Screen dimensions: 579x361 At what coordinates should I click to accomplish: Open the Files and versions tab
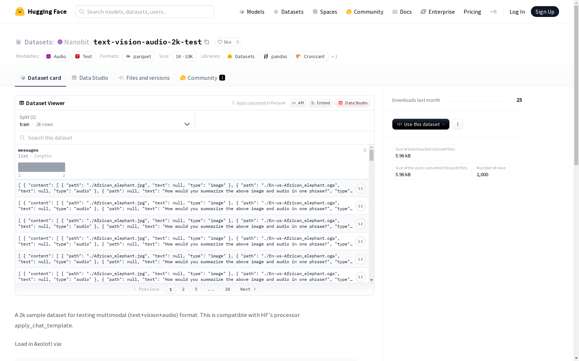144,78
